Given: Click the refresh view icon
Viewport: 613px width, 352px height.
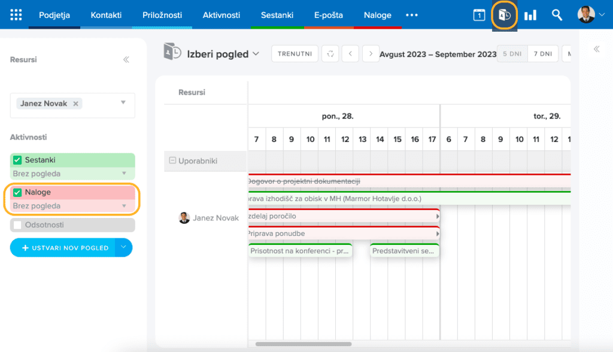Looking at the screenshot, I should click(x=330, y=54).
